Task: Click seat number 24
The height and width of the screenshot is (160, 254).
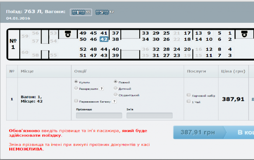Action: [177, 49]
